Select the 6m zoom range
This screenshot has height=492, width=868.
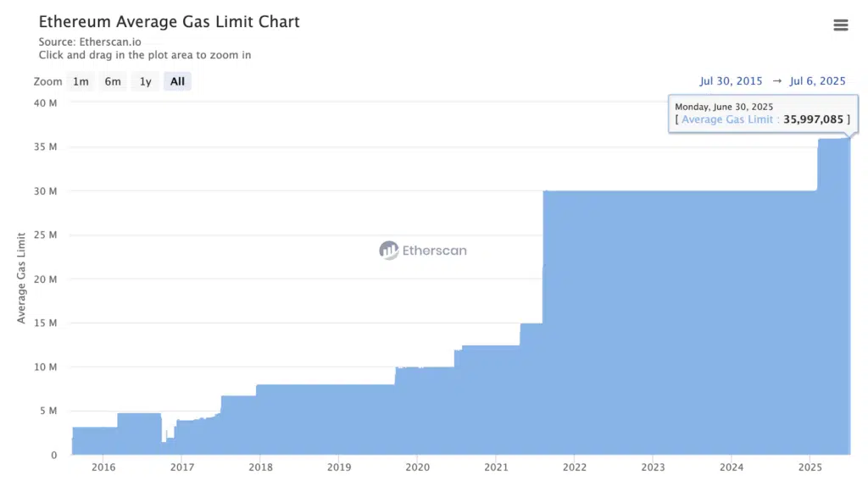click(113, 81)
